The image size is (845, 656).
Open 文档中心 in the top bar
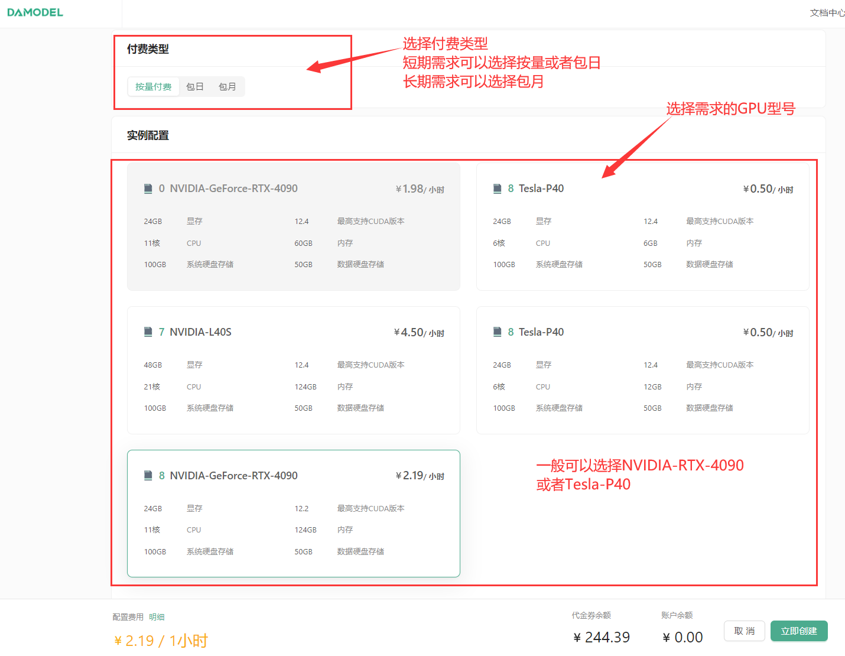[x=827, y=12]
